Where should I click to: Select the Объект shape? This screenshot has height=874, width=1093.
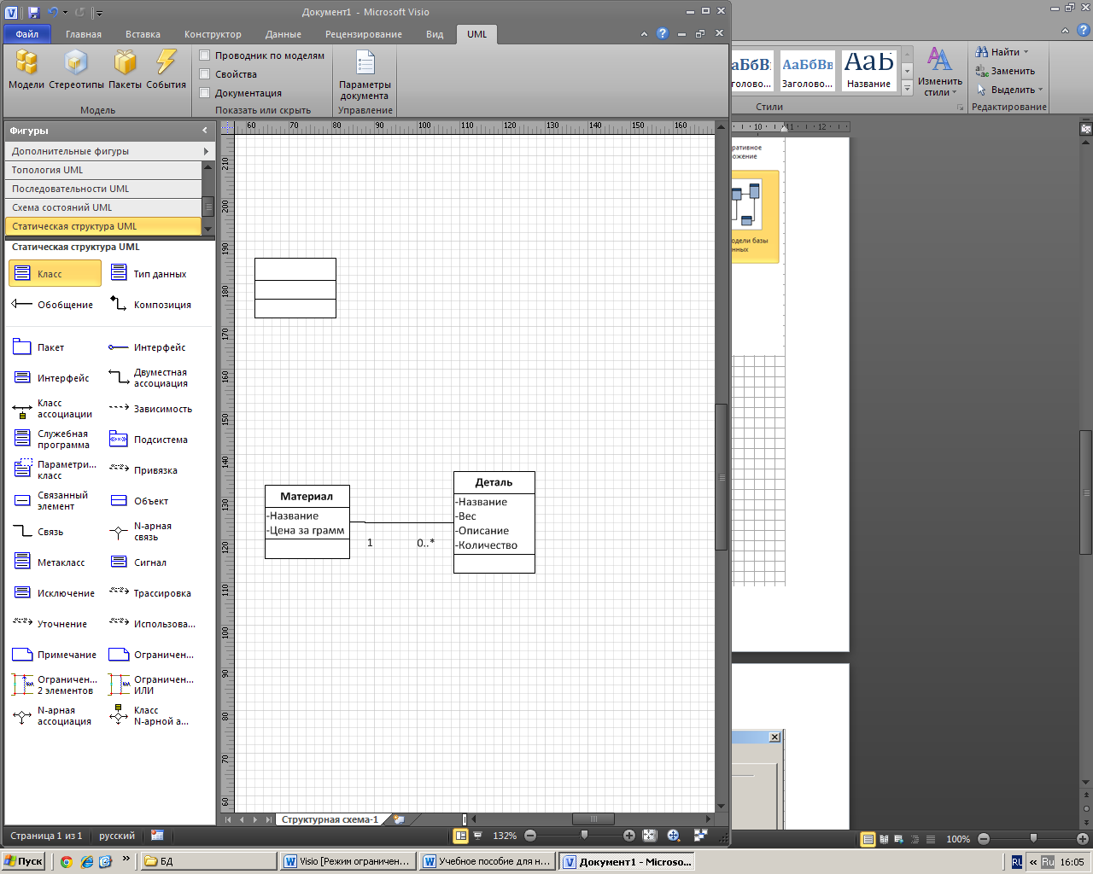(138, 501)
